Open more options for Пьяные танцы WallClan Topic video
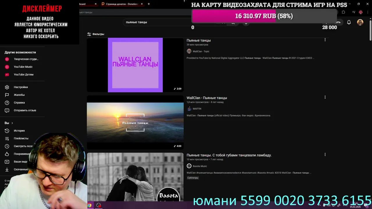Viewport: 372px width, 209px height. point(325,40)
